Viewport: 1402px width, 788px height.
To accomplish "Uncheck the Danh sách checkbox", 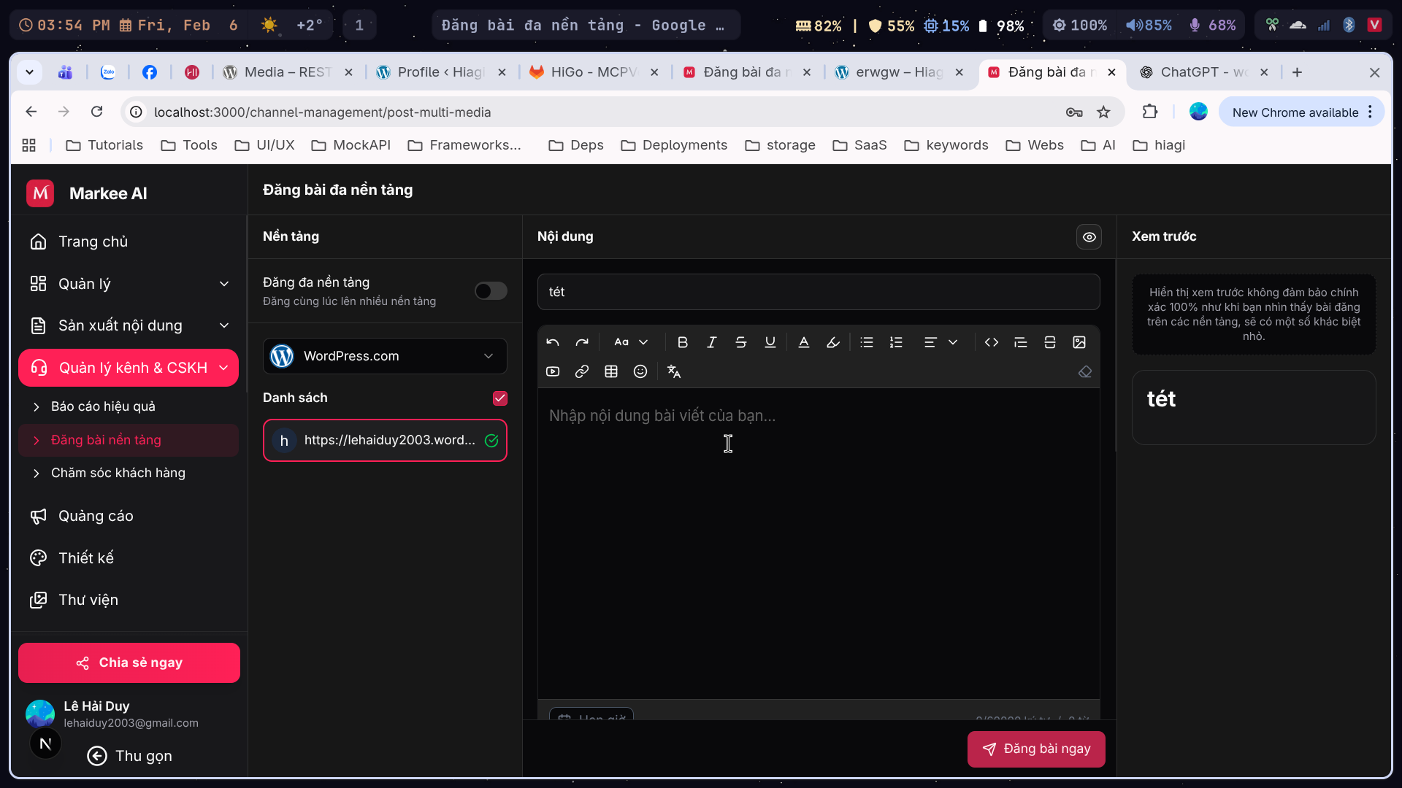I will 500,398.
